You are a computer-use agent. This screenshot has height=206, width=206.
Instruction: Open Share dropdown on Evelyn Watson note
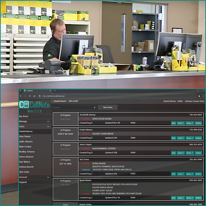point(190,138)
